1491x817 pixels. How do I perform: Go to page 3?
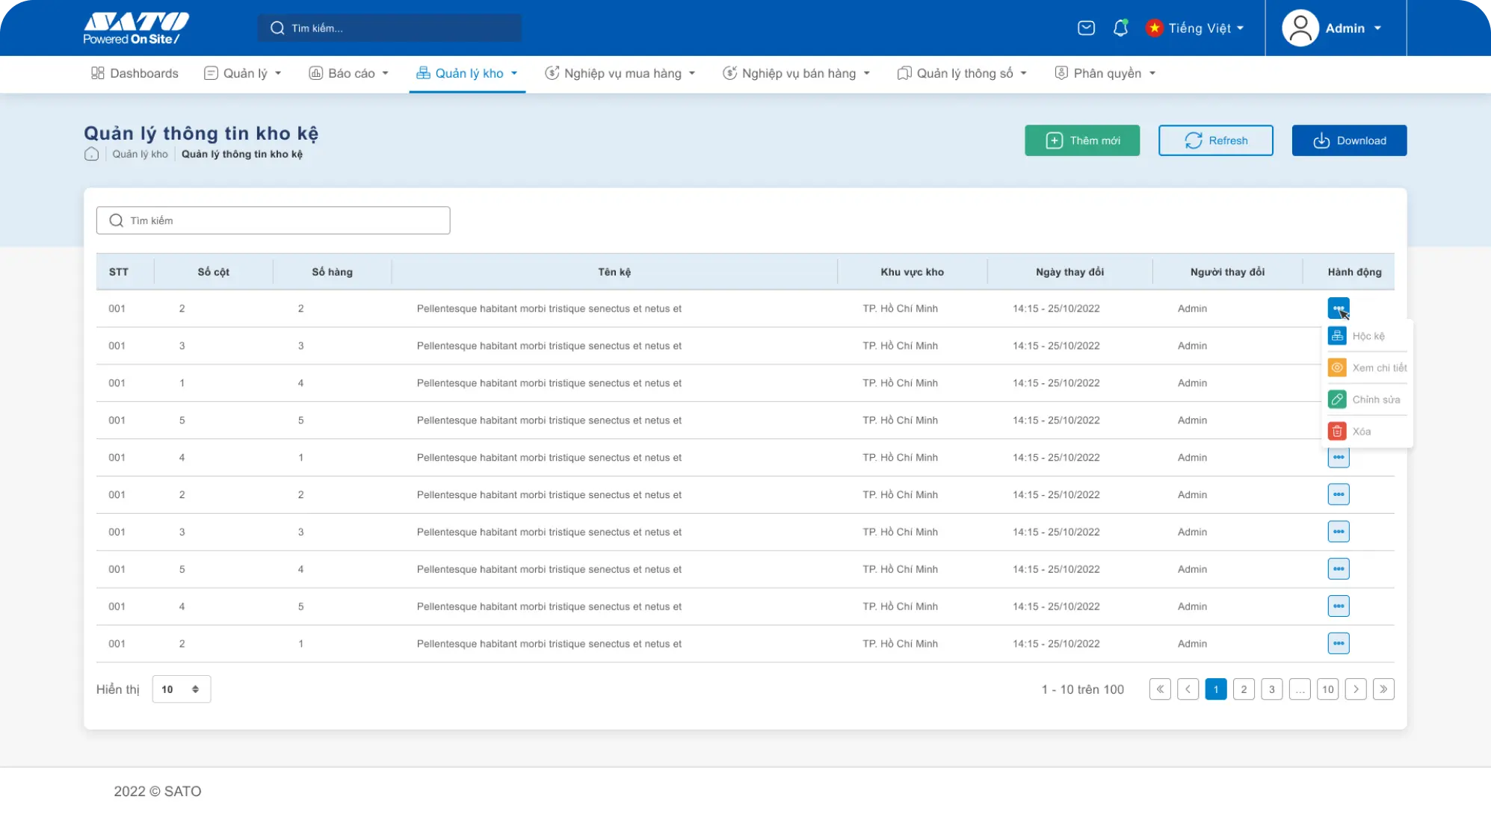(x=1271, y=689)
